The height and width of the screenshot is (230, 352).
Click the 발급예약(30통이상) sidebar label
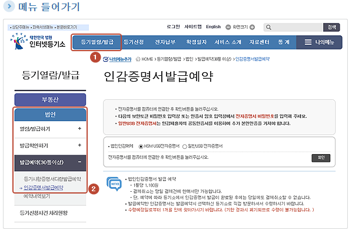[42, 162]
